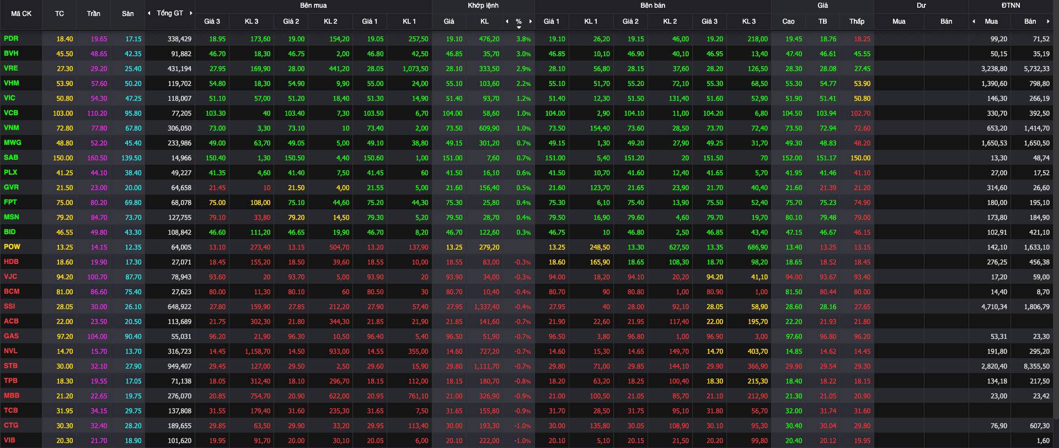The width and height of the screenshot is (1059, 448).
Task: Click the 8,355,50 ĐTNN Bán value for STB
Action: click(x=1036, y=366)
